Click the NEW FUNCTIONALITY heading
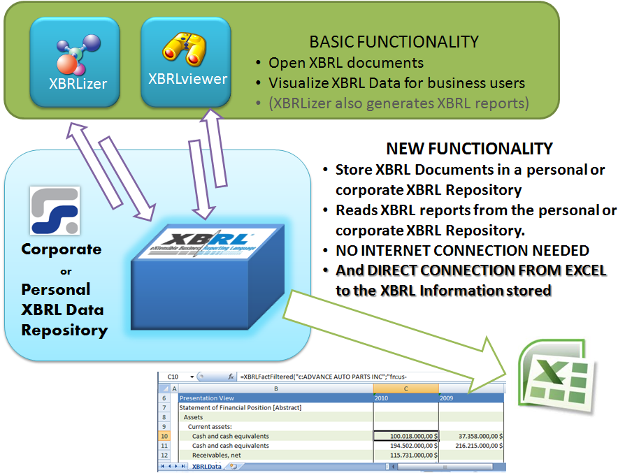Viewport: 632px width, 473px height. pyautogui.click(x=469, y=149)
